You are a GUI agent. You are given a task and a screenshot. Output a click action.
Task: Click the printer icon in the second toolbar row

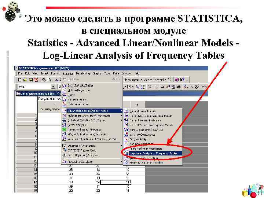point(179,87)
